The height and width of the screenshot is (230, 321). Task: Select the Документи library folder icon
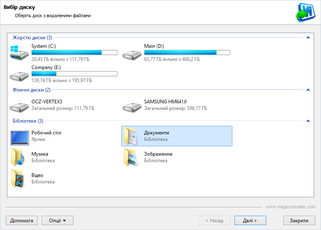click(x=130, y=136)
